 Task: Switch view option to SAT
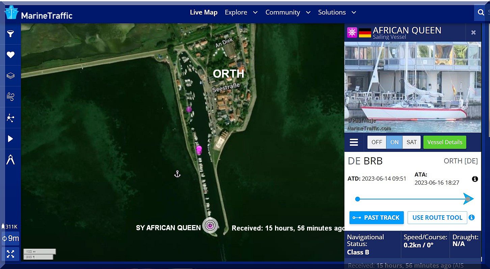(x=411, y=142)
